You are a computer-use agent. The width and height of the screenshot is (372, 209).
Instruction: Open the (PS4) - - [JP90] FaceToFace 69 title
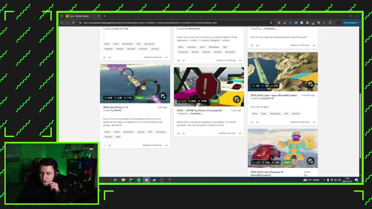pos(199,111)
